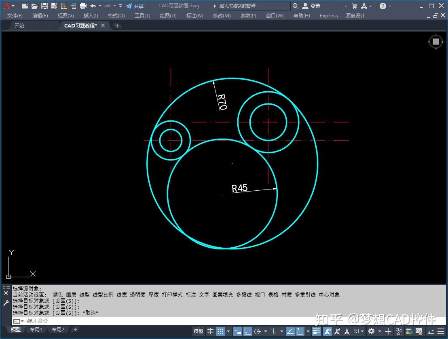Expand the Help question mark dropdown arrow
This screenshot has height=339, width=448.
point(390,6)
